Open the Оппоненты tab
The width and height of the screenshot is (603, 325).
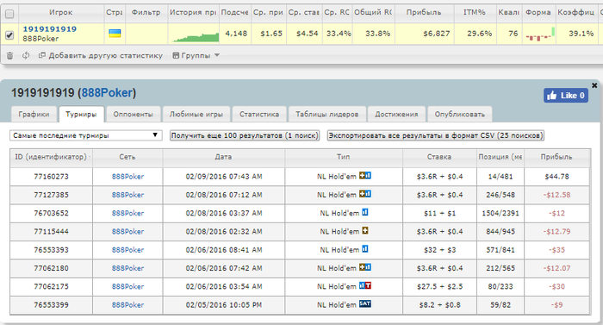[133, 115]
